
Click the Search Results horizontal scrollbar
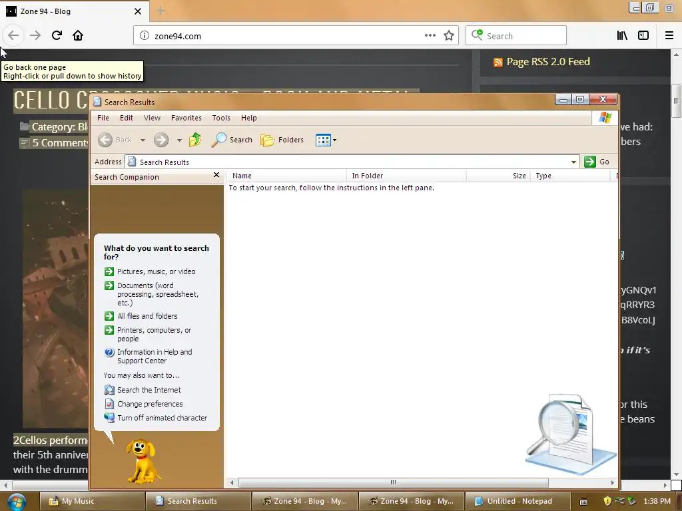click(x=393, y=482)
